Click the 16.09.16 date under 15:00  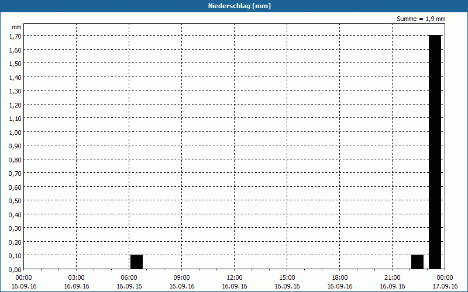click(287, 286)
